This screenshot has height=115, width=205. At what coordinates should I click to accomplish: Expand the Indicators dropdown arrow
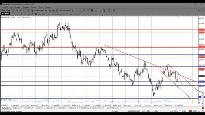click(106, 11)
